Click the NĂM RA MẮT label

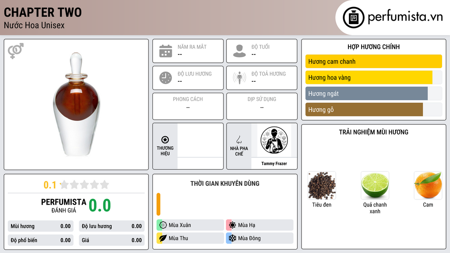(x=192, y=47)
